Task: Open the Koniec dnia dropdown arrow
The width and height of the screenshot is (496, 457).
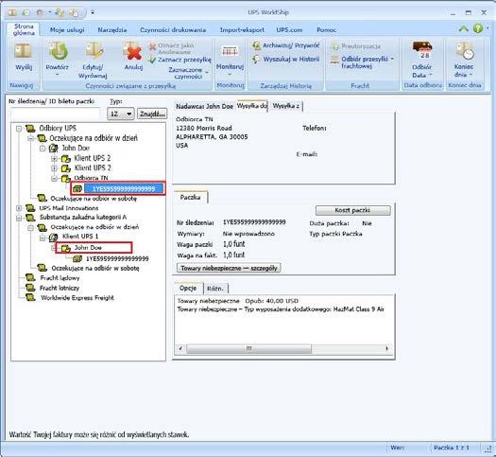Action: [x=471, y=75]
